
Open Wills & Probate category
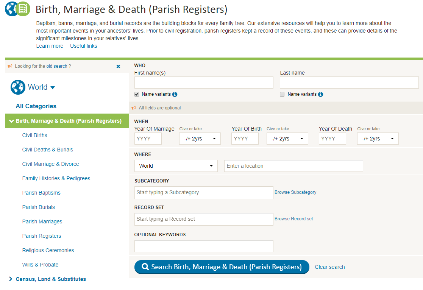(40, 265)
